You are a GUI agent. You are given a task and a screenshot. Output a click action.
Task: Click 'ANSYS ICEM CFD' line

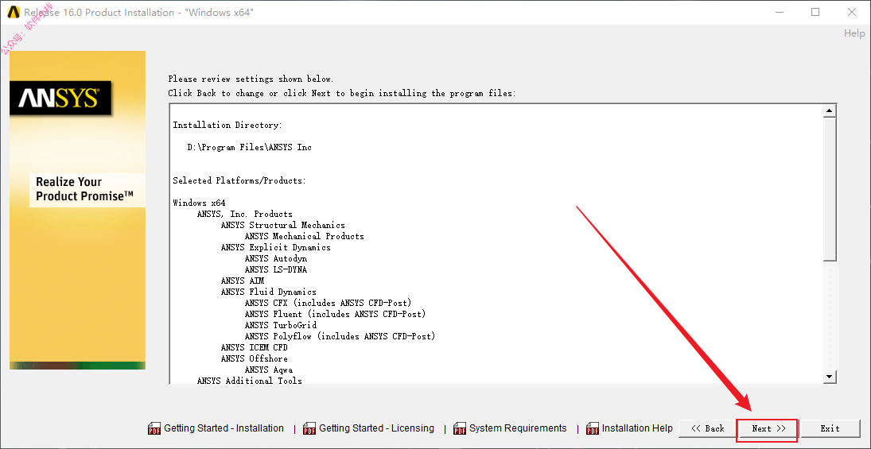pyautogui.click(x=254, y=347)
